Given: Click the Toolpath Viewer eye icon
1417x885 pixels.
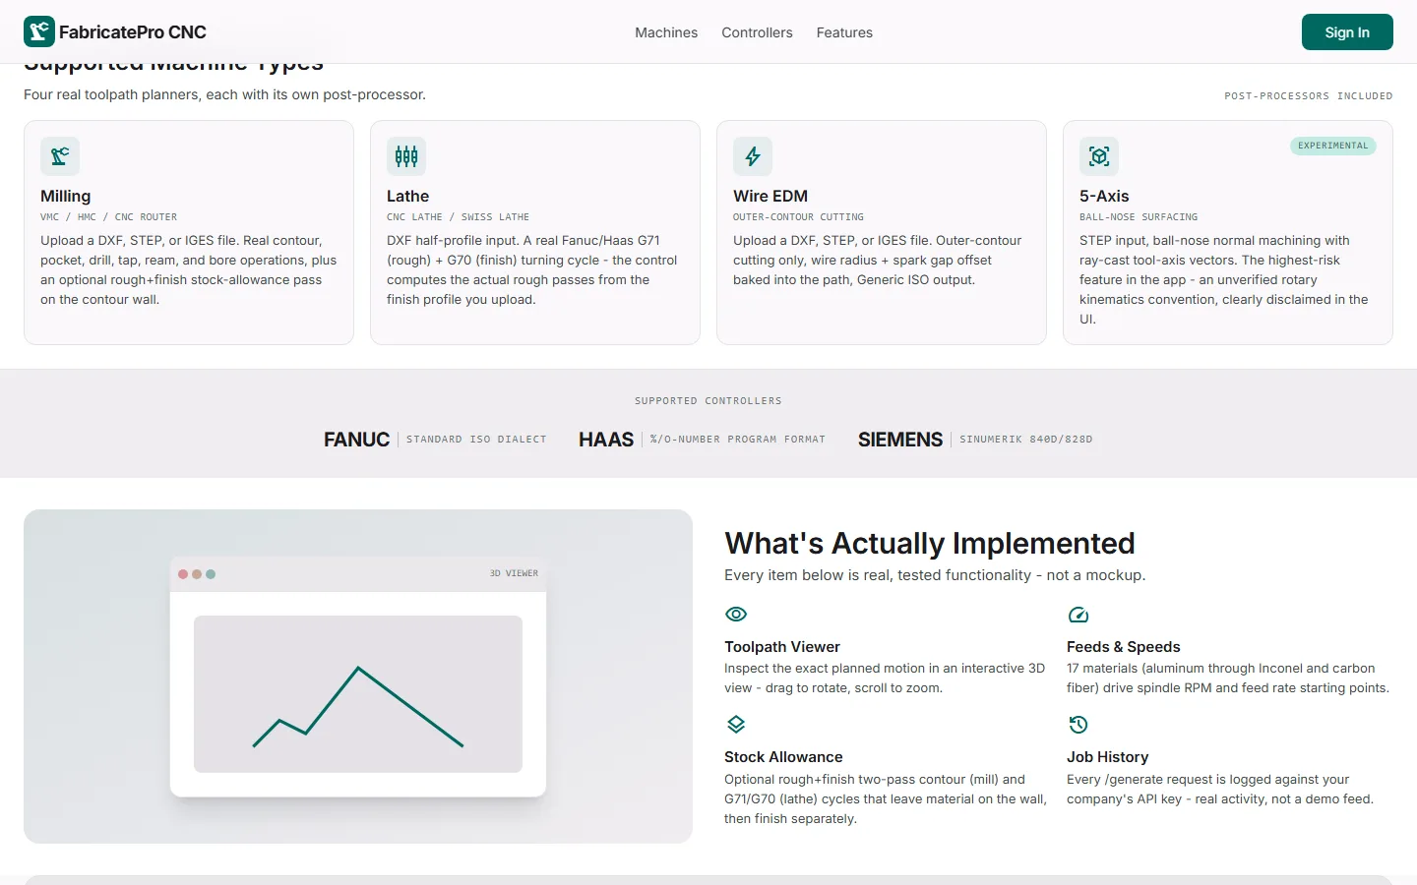Looking at the screenshot, I should 736,615.
